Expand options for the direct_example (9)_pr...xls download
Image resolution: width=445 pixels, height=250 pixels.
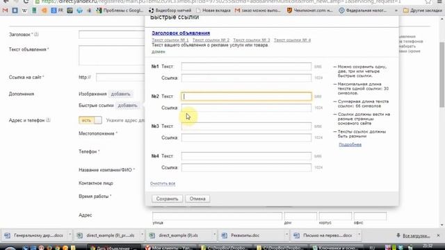(142, 235)
